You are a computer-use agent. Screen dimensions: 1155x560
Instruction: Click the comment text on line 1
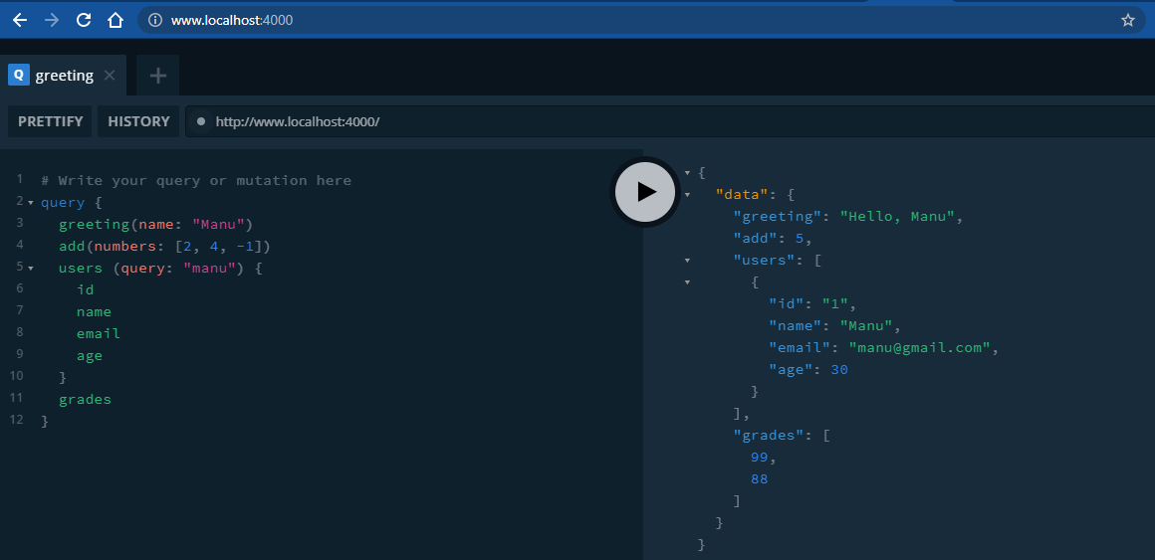point(197,181)
